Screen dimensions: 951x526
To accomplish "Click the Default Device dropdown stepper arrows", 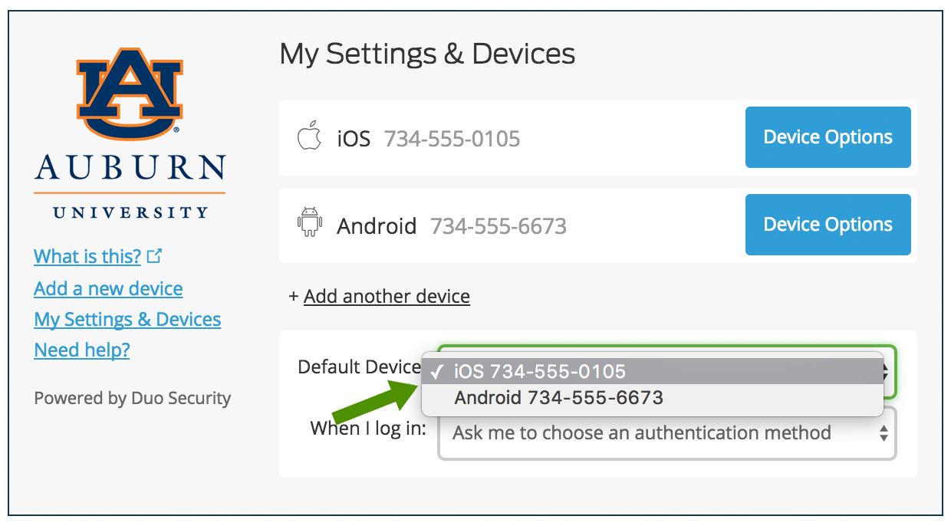I will pyautogui.click(x=887, y=372).
